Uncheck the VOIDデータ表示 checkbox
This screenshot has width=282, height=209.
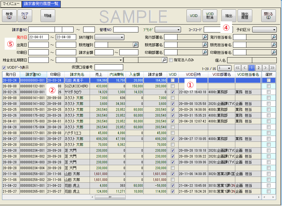pos(4,68)
